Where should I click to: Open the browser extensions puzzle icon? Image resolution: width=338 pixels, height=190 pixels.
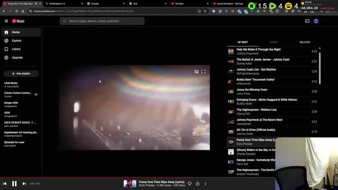277,11
